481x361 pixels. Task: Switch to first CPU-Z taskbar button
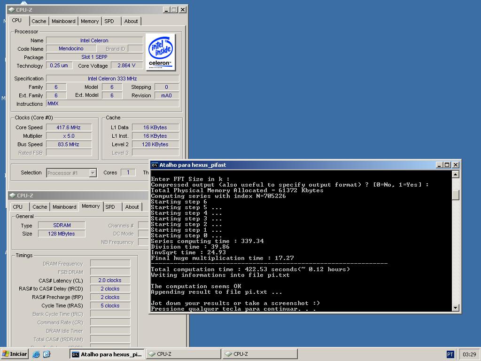[184, 354]
